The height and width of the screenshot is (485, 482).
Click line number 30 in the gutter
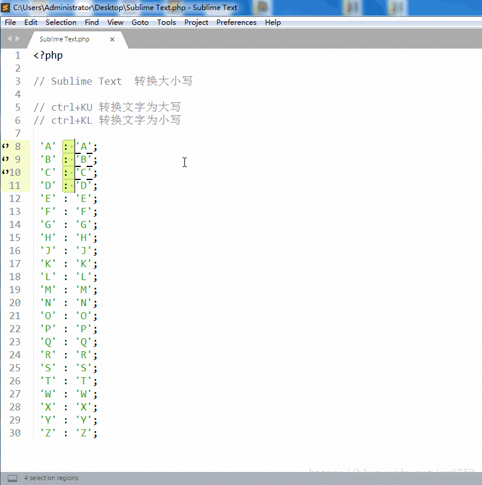click(15, 433)
